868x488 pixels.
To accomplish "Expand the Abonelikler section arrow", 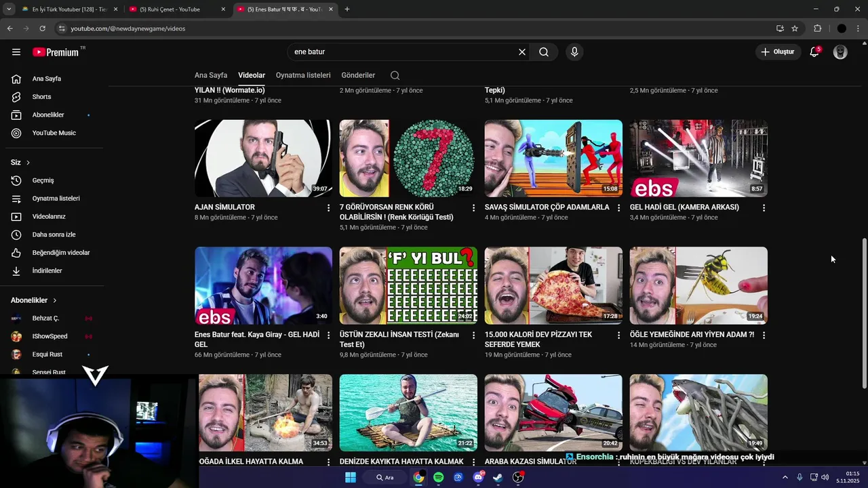I will tap(55, 300).
